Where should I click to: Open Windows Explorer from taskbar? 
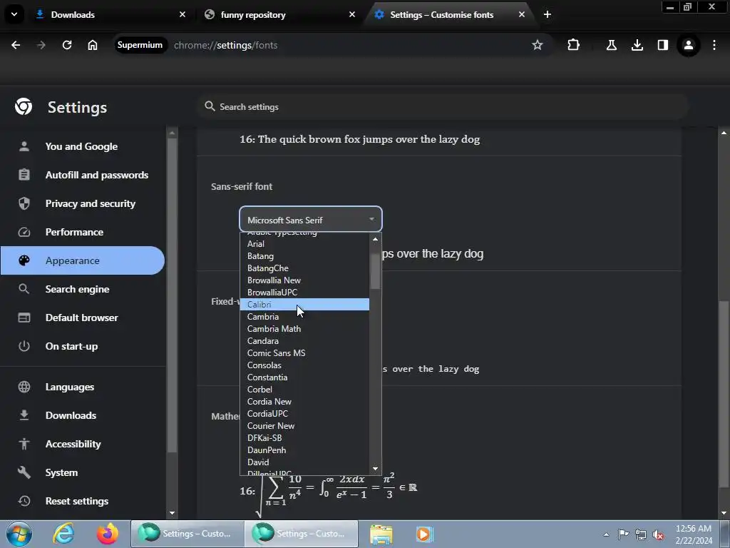[x=381, y=534]
